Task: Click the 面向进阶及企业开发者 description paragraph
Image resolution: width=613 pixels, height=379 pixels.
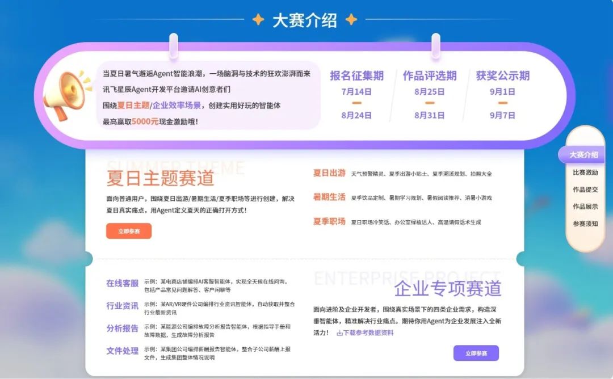Action: (407, 321)
